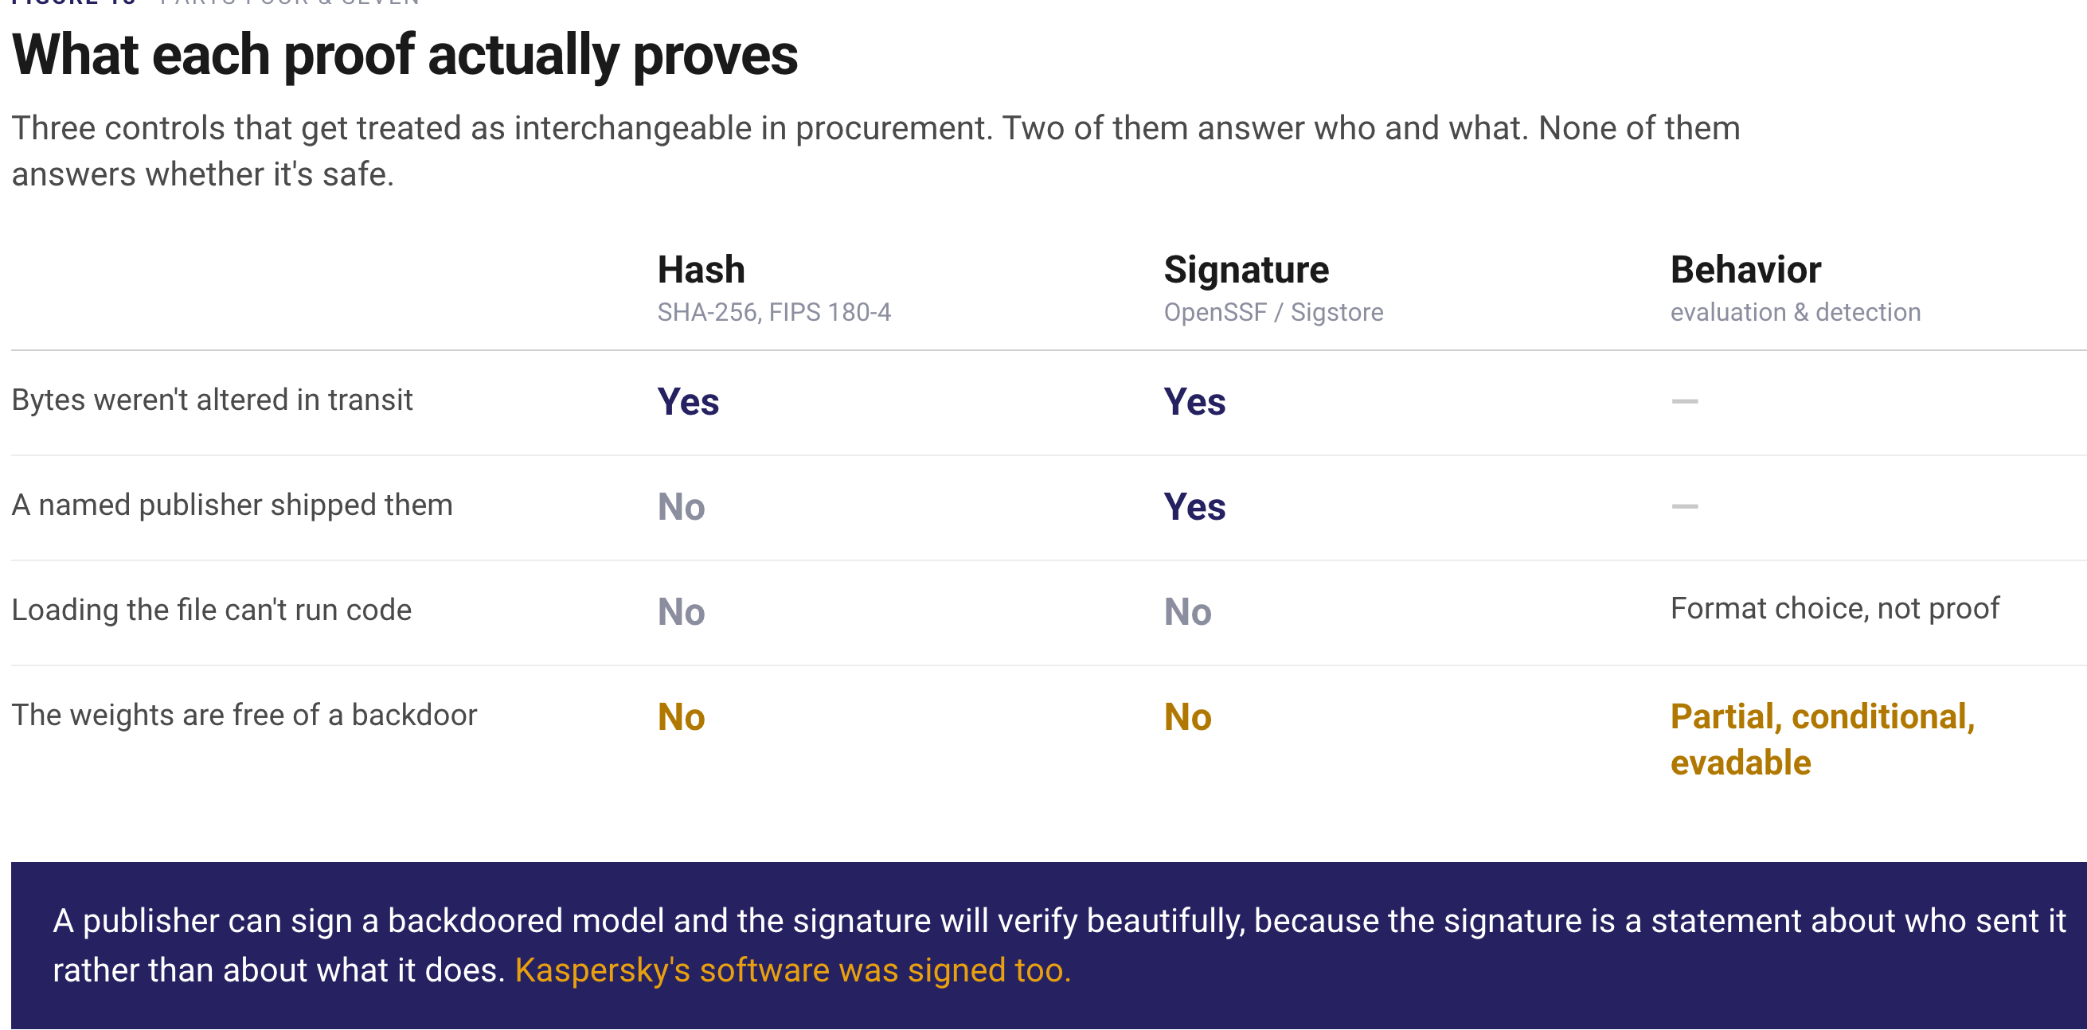2087x1030 pixels.
Task: Click row label 'Bytes weren't altered in transit'
Action: pyautogui.click(x=213, y=400)
